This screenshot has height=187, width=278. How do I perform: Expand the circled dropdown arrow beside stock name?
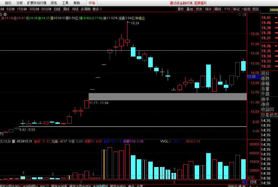coord(5,14)
